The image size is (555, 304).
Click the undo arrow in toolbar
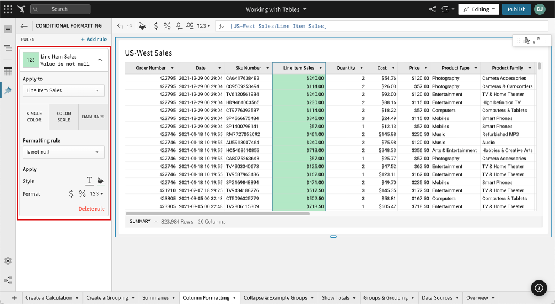[120, 26]
